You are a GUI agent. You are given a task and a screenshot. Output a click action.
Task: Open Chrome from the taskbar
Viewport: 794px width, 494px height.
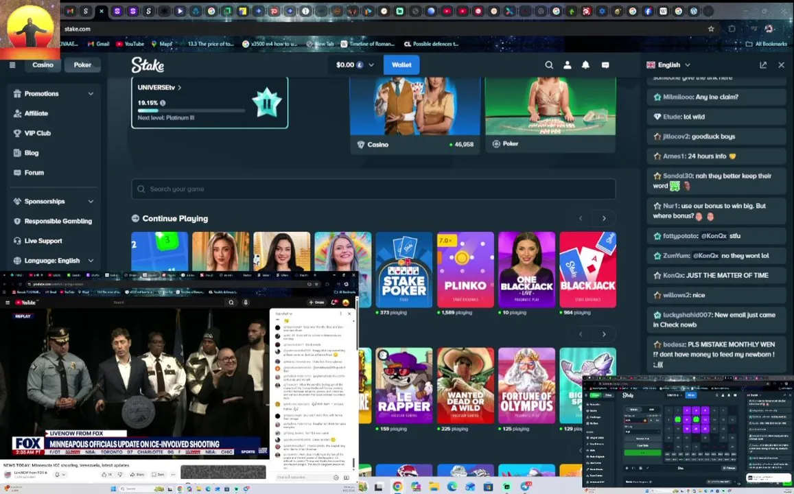coord(397,487)
